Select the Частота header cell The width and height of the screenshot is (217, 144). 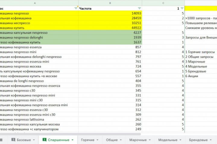click(110, 8)
